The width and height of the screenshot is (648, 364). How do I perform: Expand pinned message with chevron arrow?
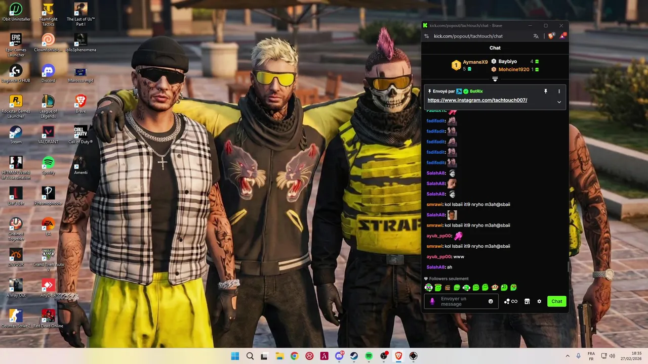tap(559, 102)
